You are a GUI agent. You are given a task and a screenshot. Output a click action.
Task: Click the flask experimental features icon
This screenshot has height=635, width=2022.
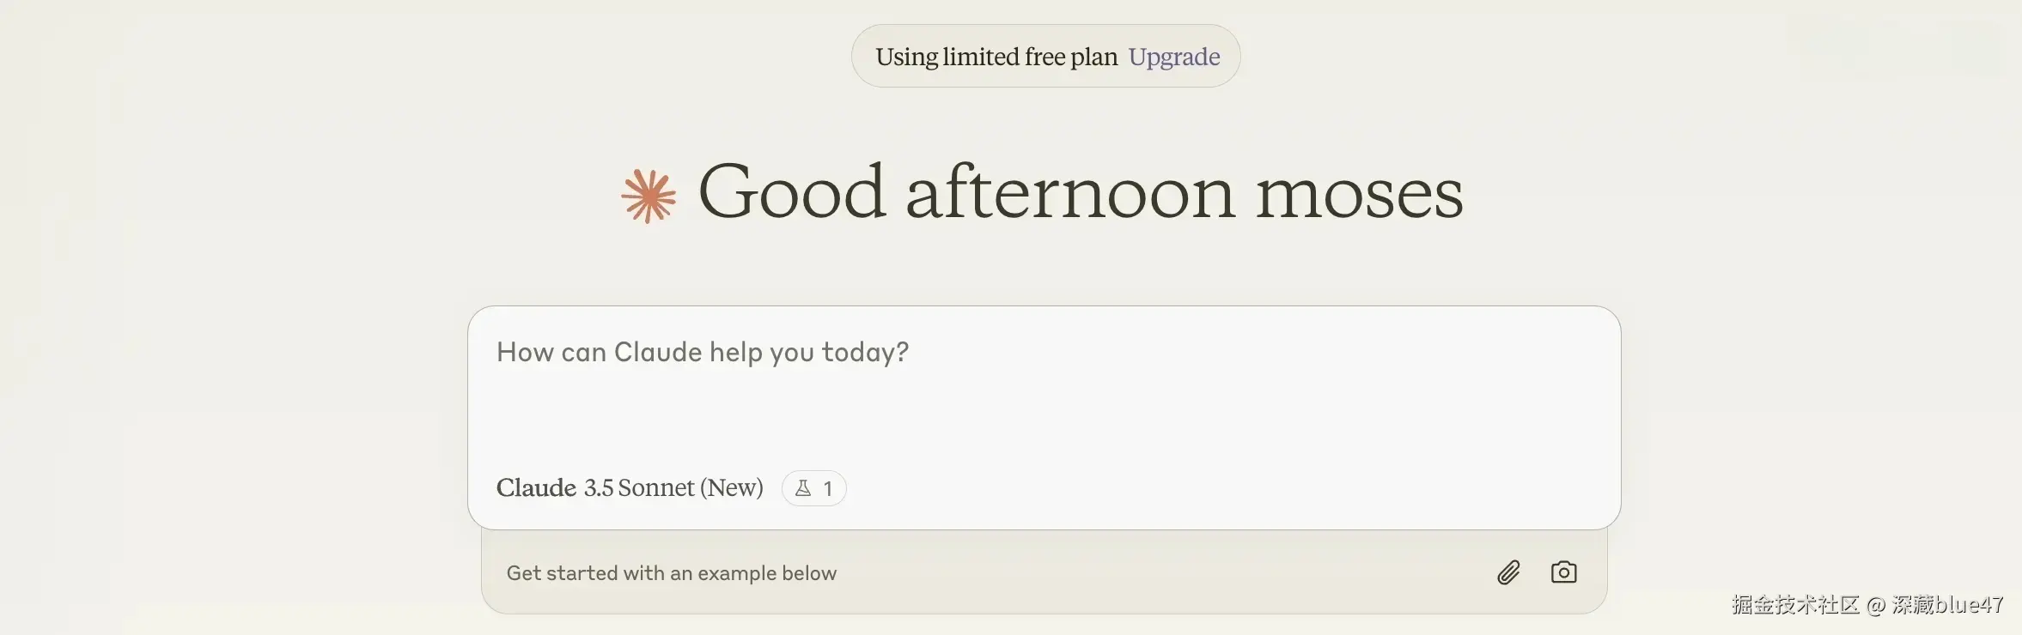click(x=803, y=488)
